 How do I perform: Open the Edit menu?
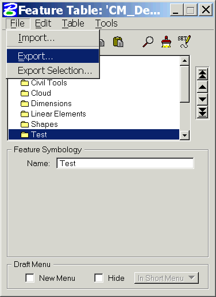pyautogui.click(x=43, y=24)
